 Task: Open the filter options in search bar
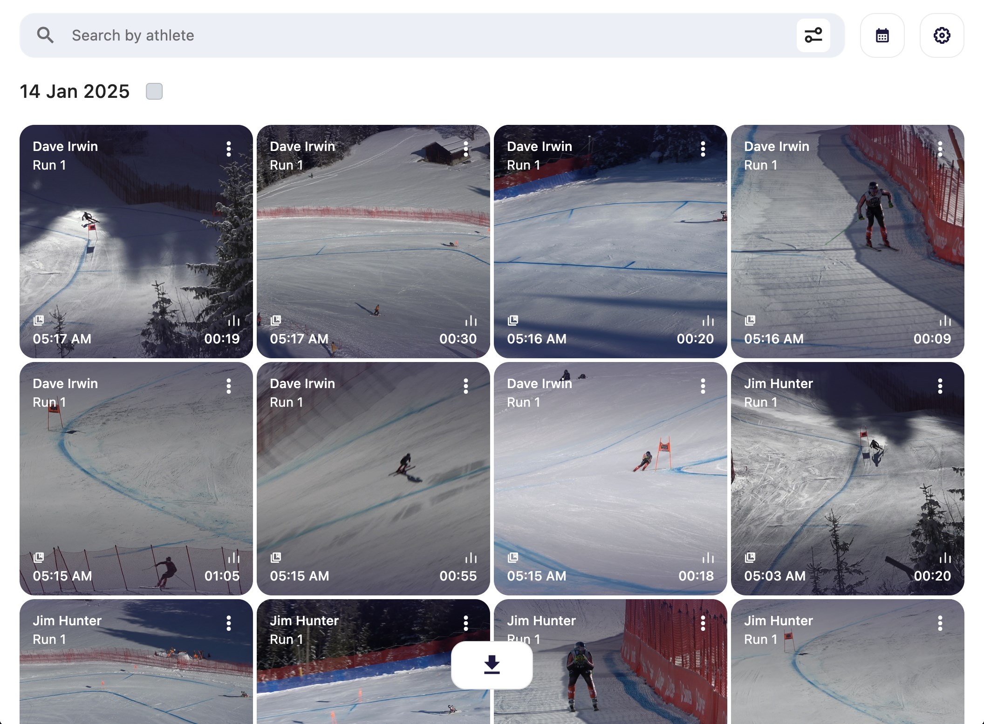click(813, 35)
